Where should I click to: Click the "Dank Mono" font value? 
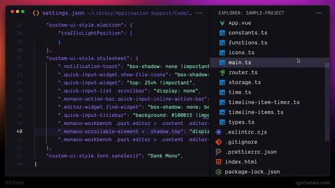[164, 156]
